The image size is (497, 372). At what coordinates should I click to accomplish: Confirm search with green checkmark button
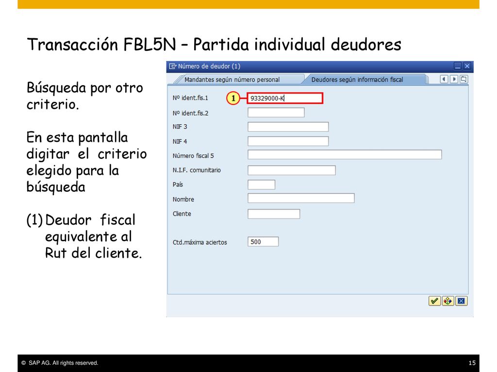(434, 301)
